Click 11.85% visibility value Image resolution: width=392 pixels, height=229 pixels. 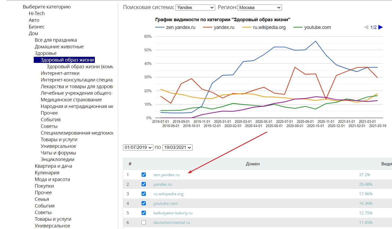pyautogui.click(x=366, y=222)
